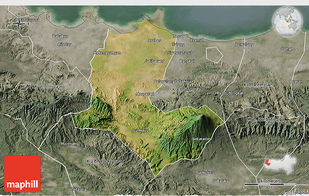
Task: Select the Kab. Purbalingga region label
Action: pos(266,119)
